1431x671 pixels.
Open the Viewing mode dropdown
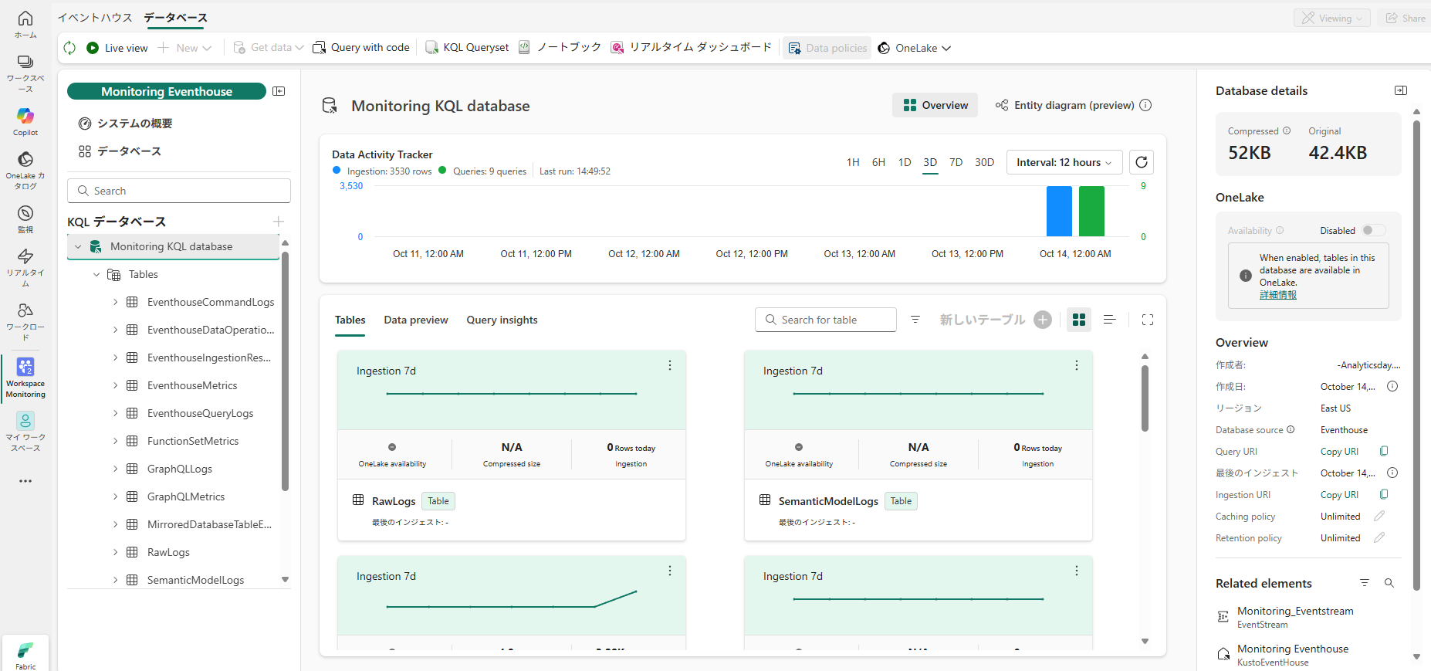(x=1332, y=18)
